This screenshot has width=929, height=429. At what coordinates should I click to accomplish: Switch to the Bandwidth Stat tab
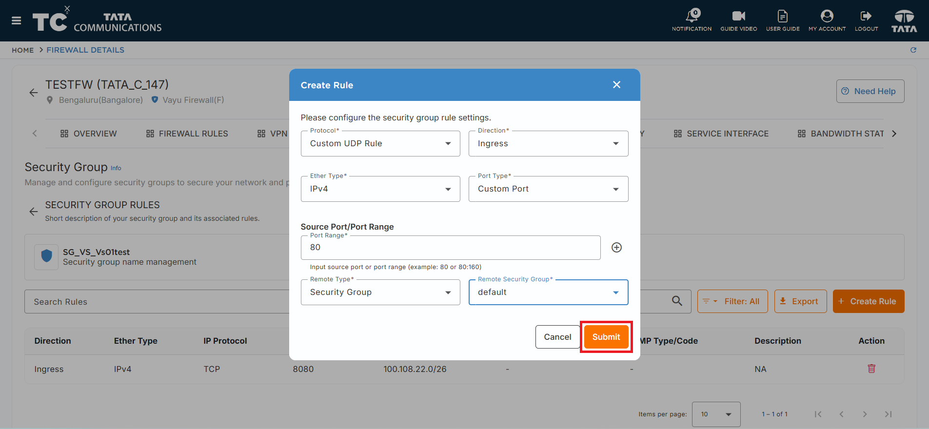[841, 134]
